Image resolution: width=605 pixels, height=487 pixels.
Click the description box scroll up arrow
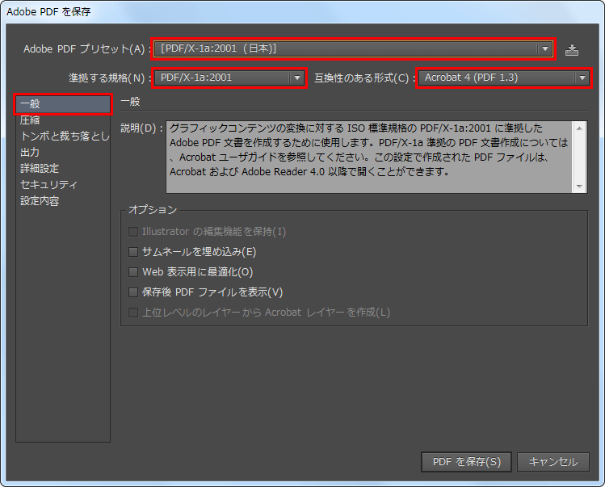pyautogui.click(x=579, y=128)
